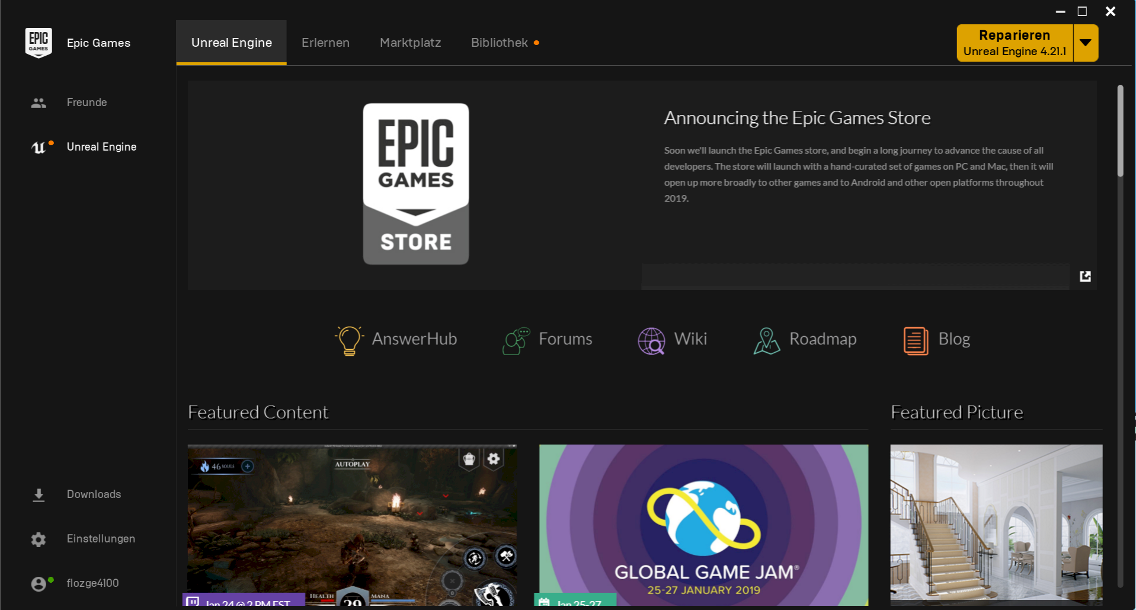Screen dimensions: 1136x610
Task: Click the AnswerHub lightbulb icon
Action: tap(349, 340)
